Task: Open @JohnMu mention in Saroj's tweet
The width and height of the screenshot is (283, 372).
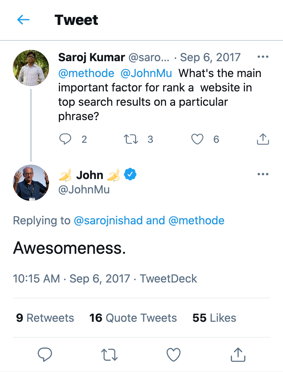Action: click(146, 73)
